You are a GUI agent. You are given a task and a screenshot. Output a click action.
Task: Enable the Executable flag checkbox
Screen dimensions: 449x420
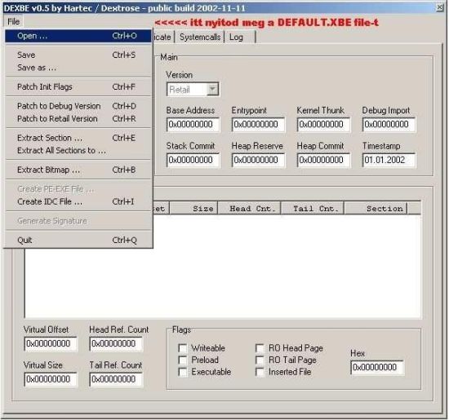[182, 372]
